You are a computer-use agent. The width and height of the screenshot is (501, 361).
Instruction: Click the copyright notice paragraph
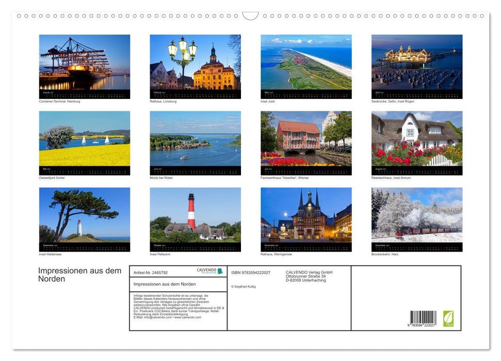click(179, 307)
